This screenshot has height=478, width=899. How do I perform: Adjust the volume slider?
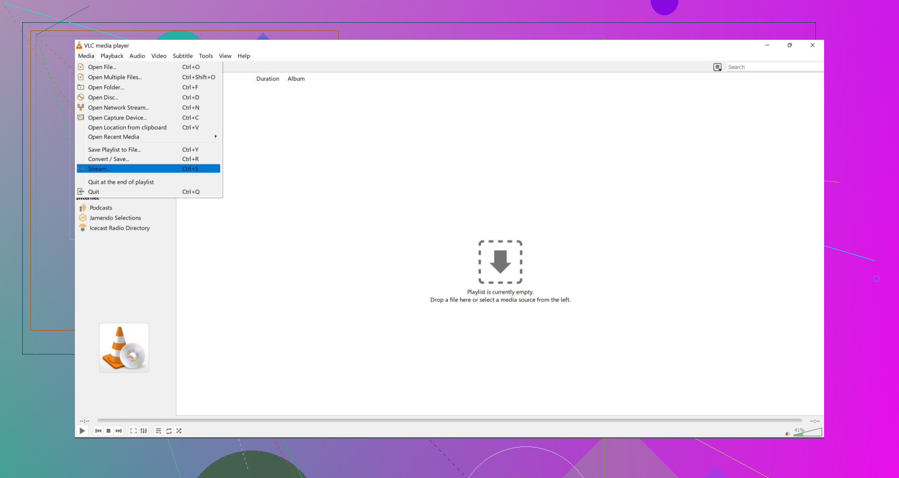(808, 432)
